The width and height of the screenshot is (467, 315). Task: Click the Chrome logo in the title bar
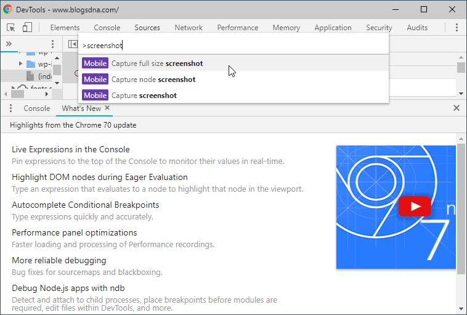click(8, 9)
